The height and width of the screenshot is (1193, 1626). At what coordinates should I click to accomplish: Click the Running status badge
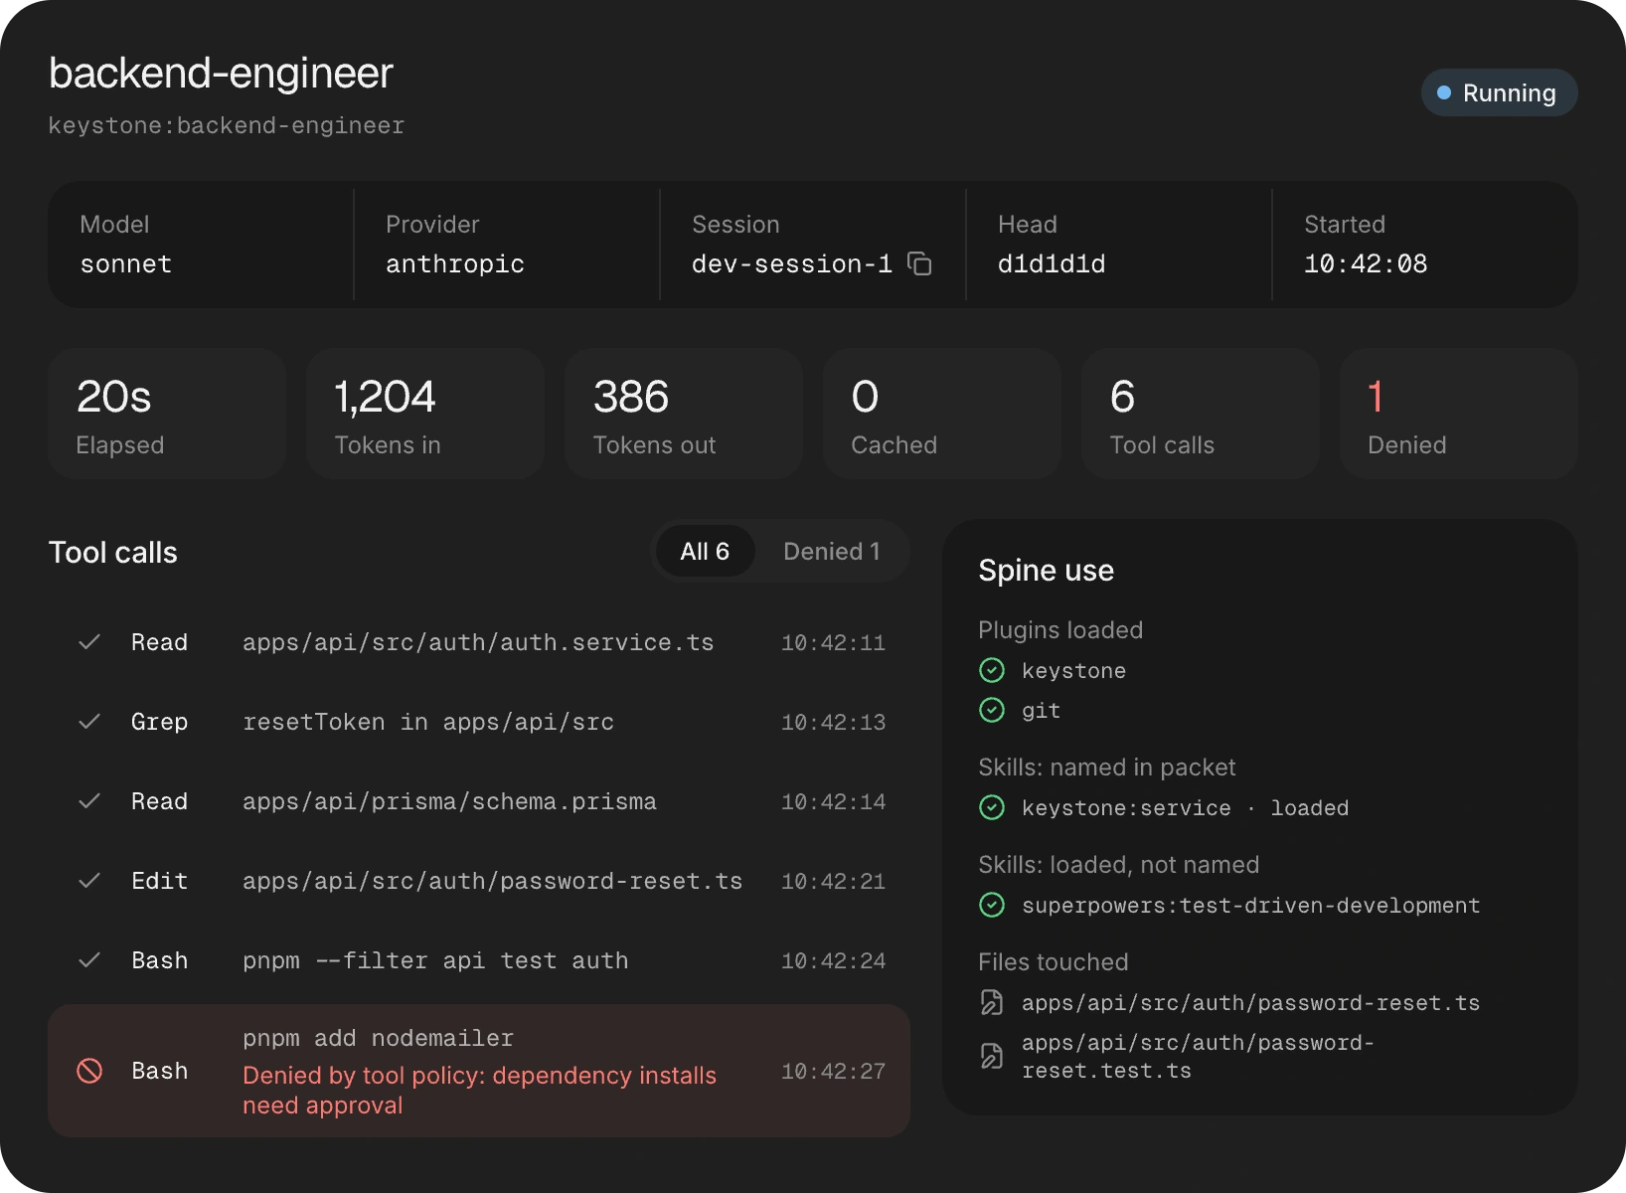[x=1499, y=92]
